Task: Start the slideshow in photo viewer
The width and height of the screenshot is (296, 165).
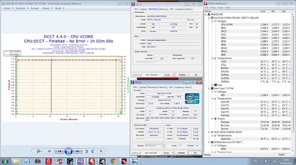Action: click(69, 151)
